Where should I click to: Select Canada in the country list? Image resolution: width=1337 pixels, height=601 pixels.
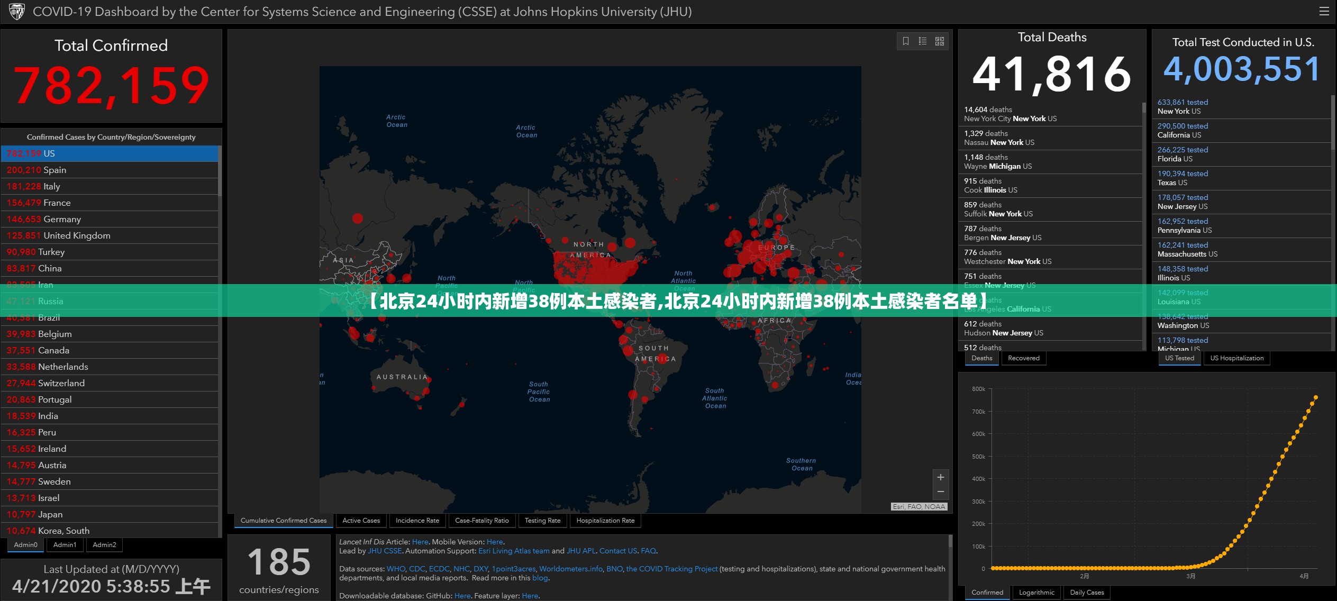click(110, 350)
